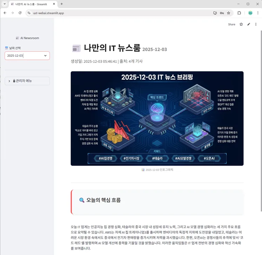The width and height of the screenshot is (262, 255).
Task: Click the install app icon in address bar
Action: [215, 13]
